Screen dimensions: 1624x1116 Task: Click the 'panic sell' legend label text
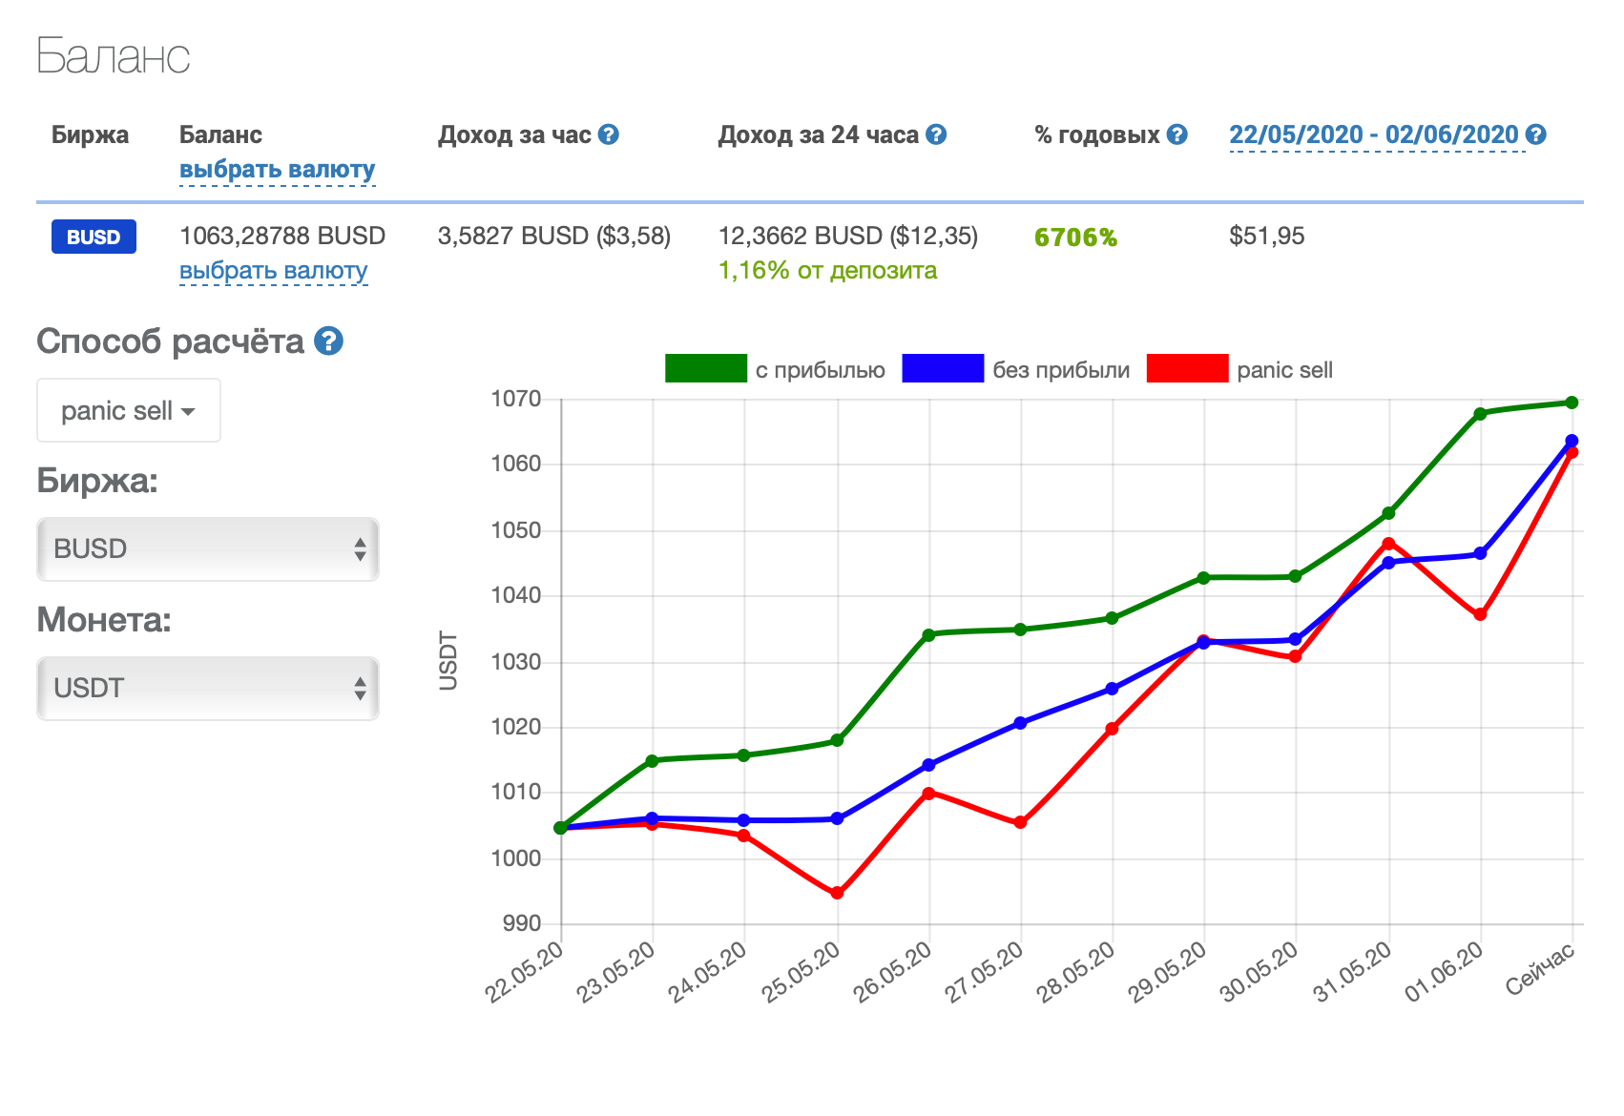(x=1284, y=370)
